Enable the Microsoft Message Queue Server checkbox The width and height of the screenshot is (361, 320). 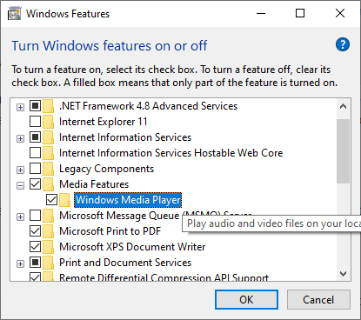pos(35,216)
